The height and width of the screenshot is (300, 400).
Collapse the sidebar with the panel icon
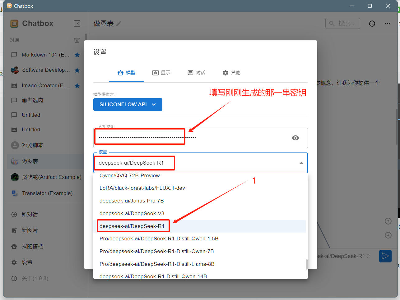(77, 24)
